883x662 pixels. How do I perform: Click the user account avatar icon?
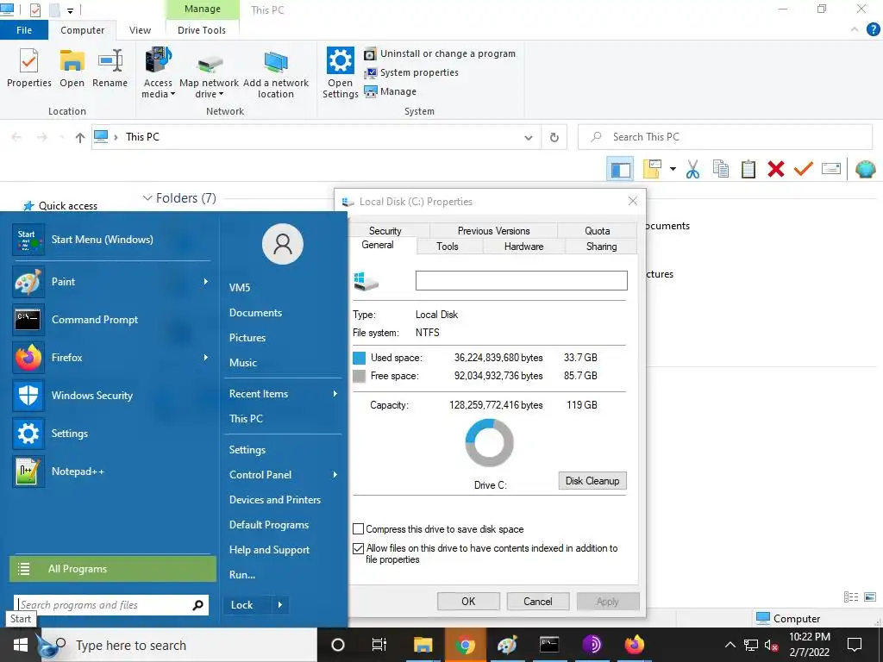pos(283,244)
